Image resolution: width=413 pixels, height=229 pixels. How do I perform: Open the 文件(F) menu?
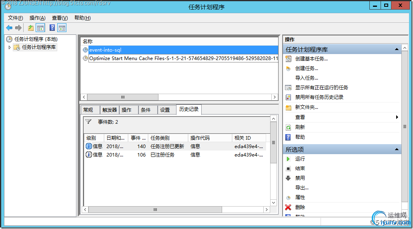pos(15,18)
